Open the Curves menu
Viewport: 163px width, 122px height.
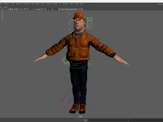tap(43, 4)
